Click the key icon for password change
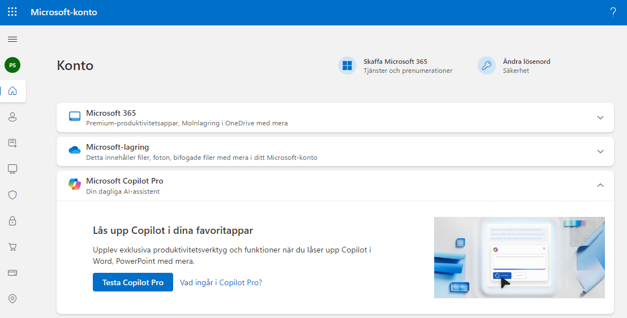The width and height of the screenshot is (627, 318). point(487,66)
